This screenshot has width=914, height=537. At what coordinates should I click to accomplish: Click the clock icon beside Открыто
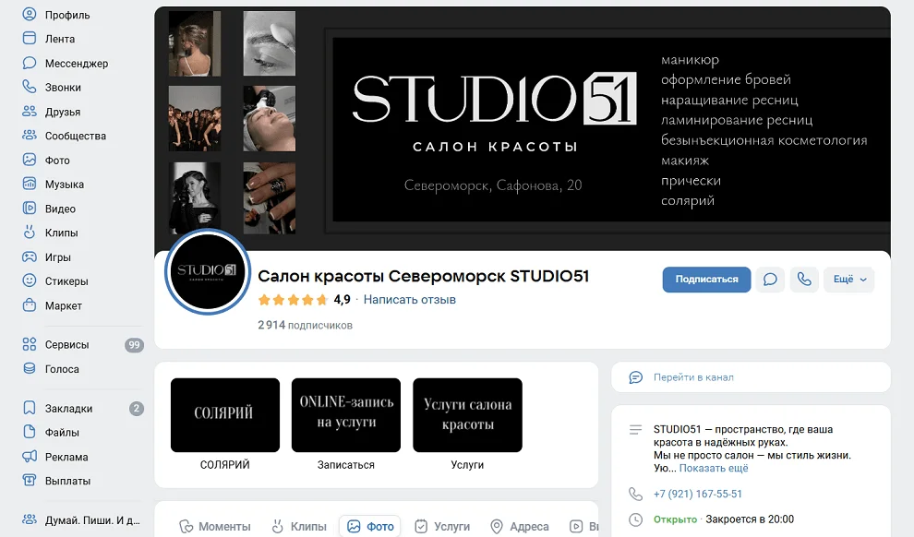pyautogui.click(x=636, y=519)
